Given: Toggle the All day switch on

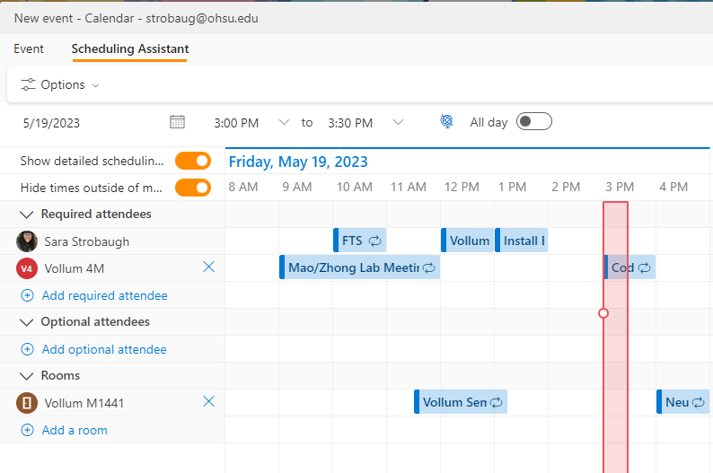Looking at the screenshot, I should pyautogui.click(x=533, y=122).
